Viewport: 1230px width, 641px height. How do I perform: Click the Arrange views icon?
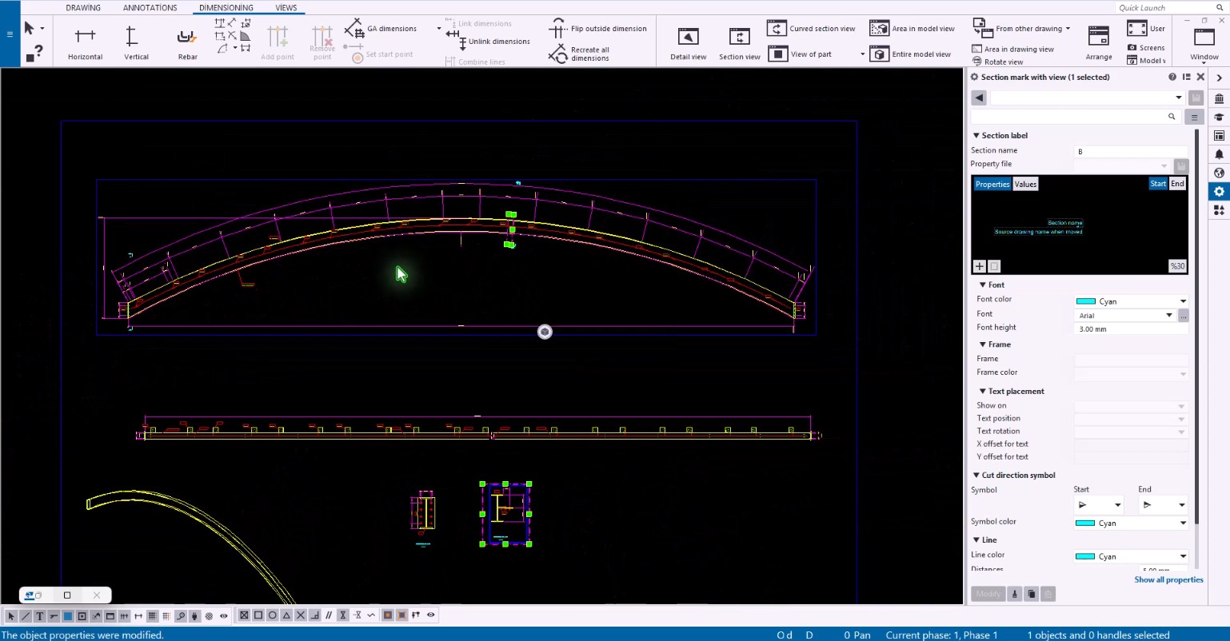point(1099,43)
